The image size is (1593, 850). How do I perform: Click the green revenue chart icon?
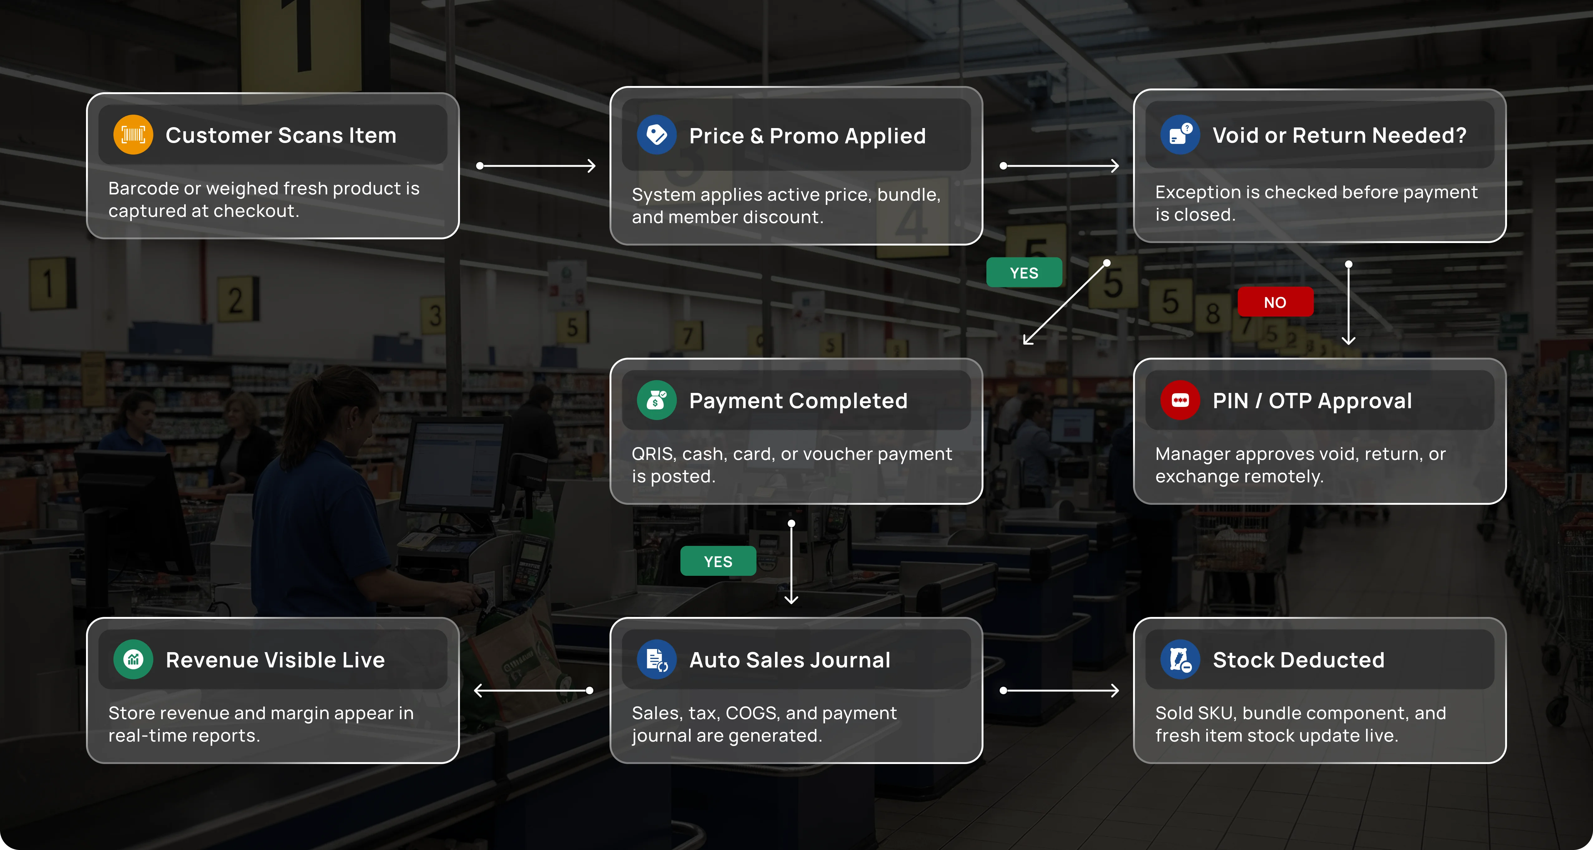coord(133,660)
